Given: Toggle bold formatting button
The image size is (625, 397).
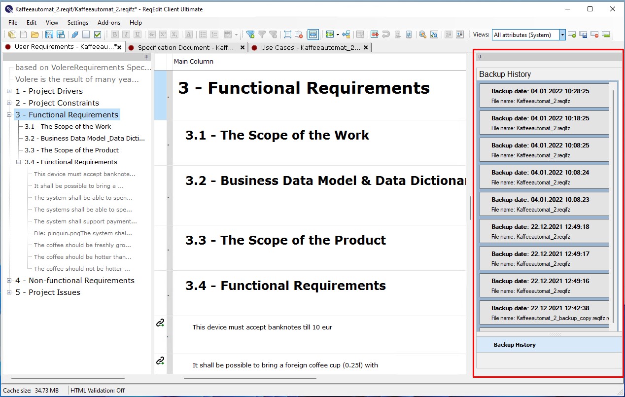Looking at the screenshot, I should pyautogui.click(x=115, y=35).
